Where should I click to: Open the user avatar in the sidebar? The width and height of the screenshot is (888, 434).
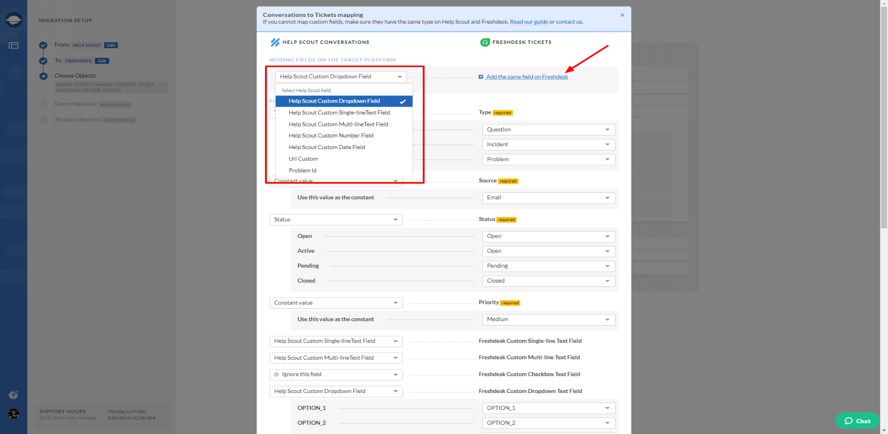pos(14,414)
